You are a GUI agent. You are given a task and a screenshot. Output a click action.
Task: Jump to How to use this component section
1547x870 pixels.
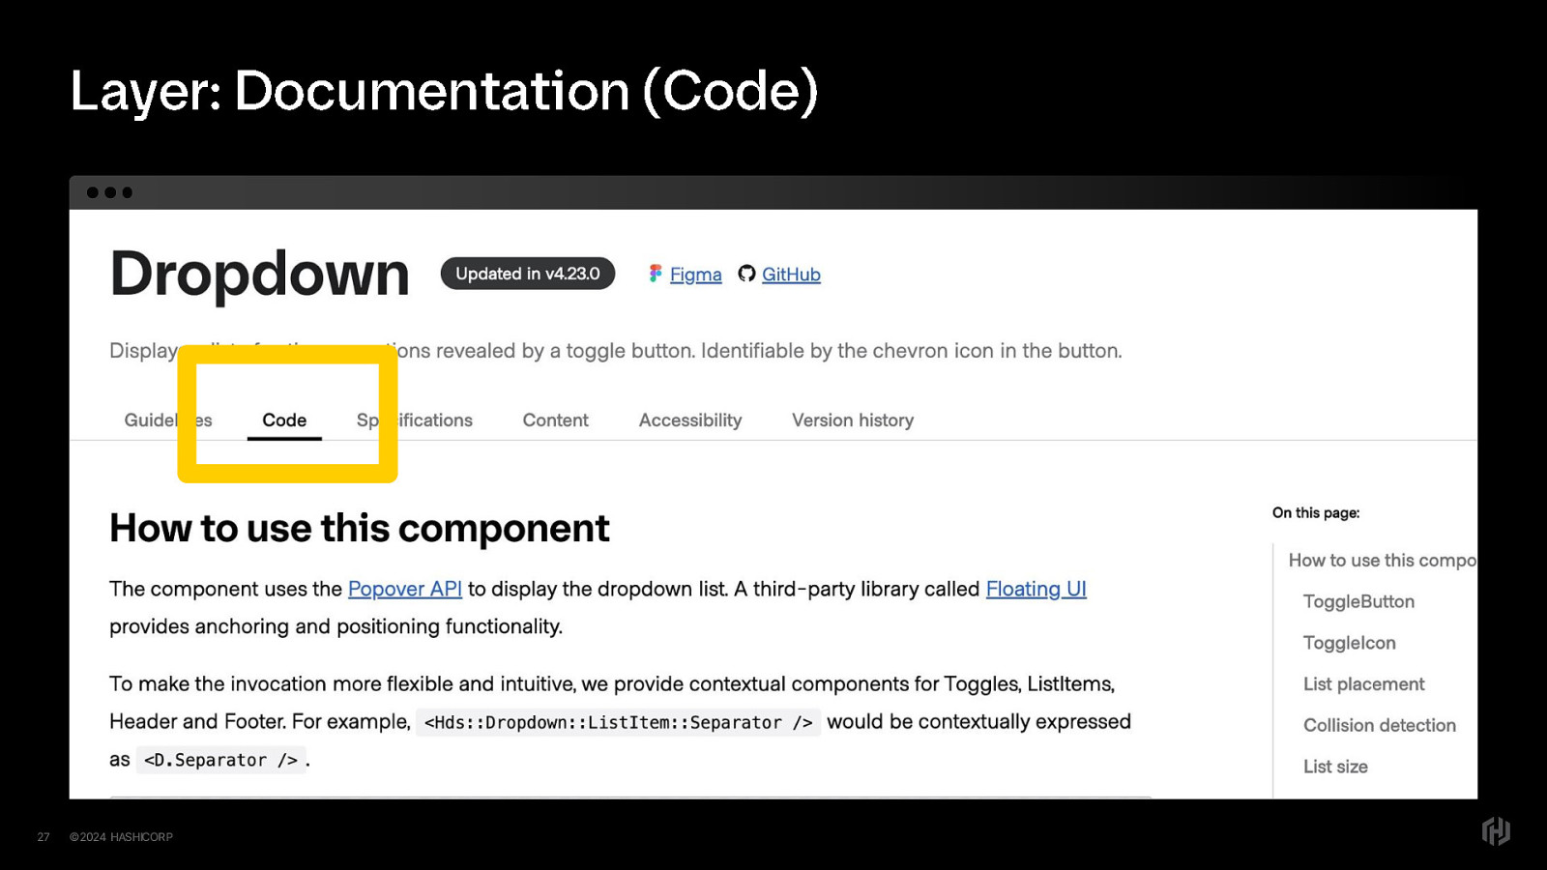[x=1381, y=561]
